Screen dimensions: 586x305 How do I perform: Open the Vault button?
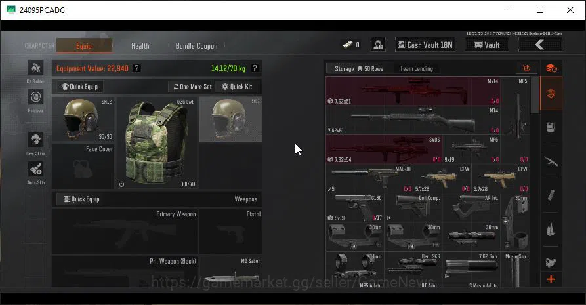coord(487,45)
